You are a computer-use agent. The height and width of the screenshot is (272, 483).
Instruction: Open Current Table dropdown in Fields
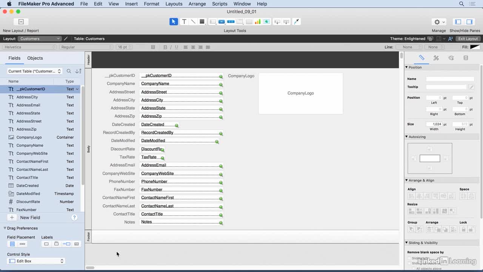(34, 71)
